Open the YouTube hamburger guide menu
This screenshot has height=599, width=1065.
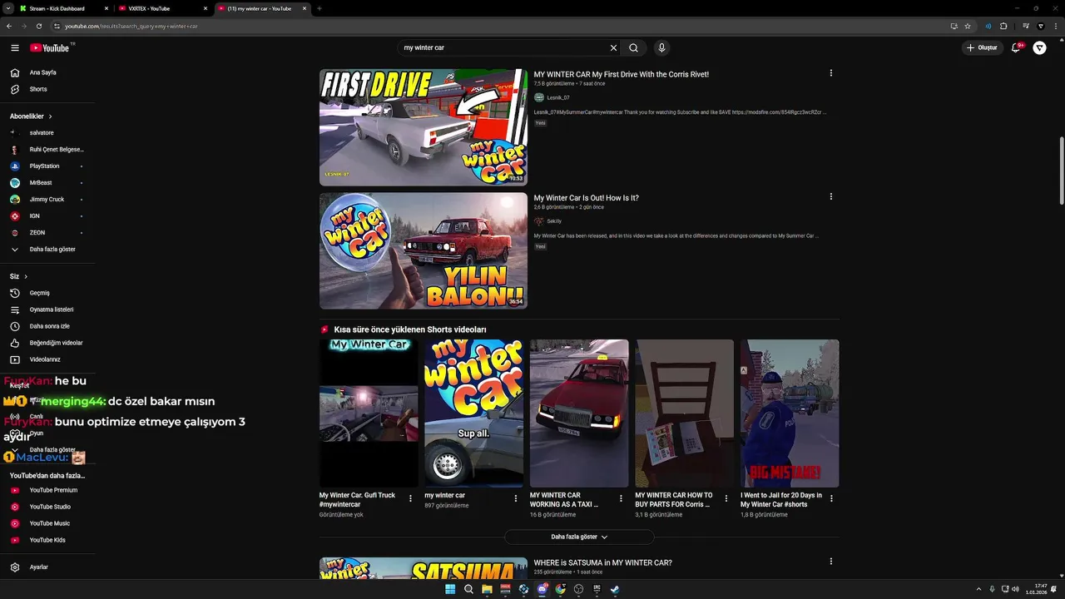(x=15, y=48)
